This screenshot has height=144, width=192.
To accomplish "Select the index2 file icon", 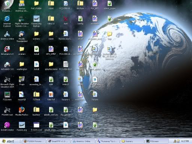I will coord(66,79).
